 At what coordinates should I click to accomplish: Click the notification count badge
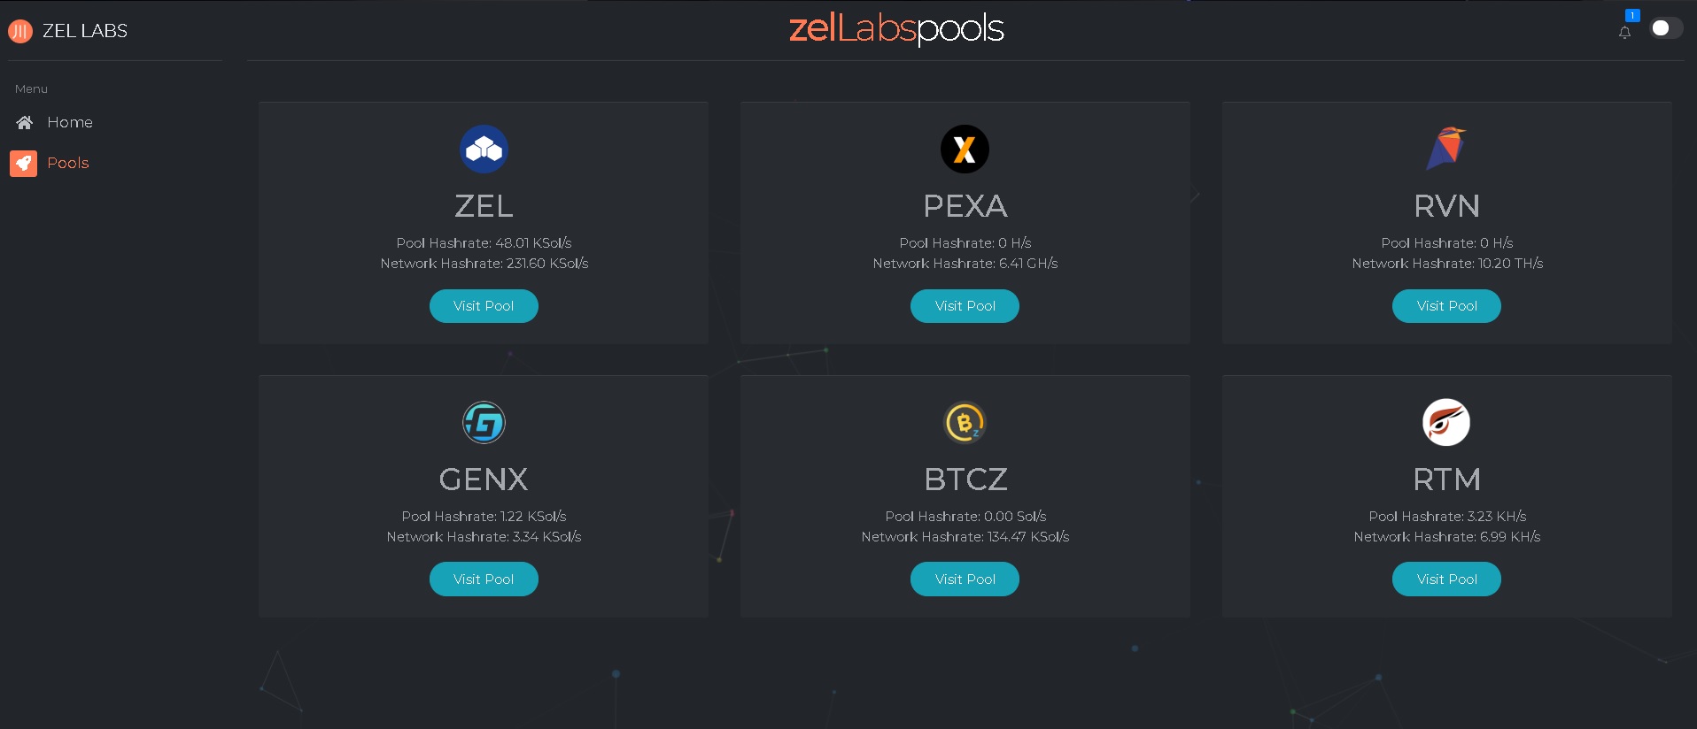[1632, 16]
